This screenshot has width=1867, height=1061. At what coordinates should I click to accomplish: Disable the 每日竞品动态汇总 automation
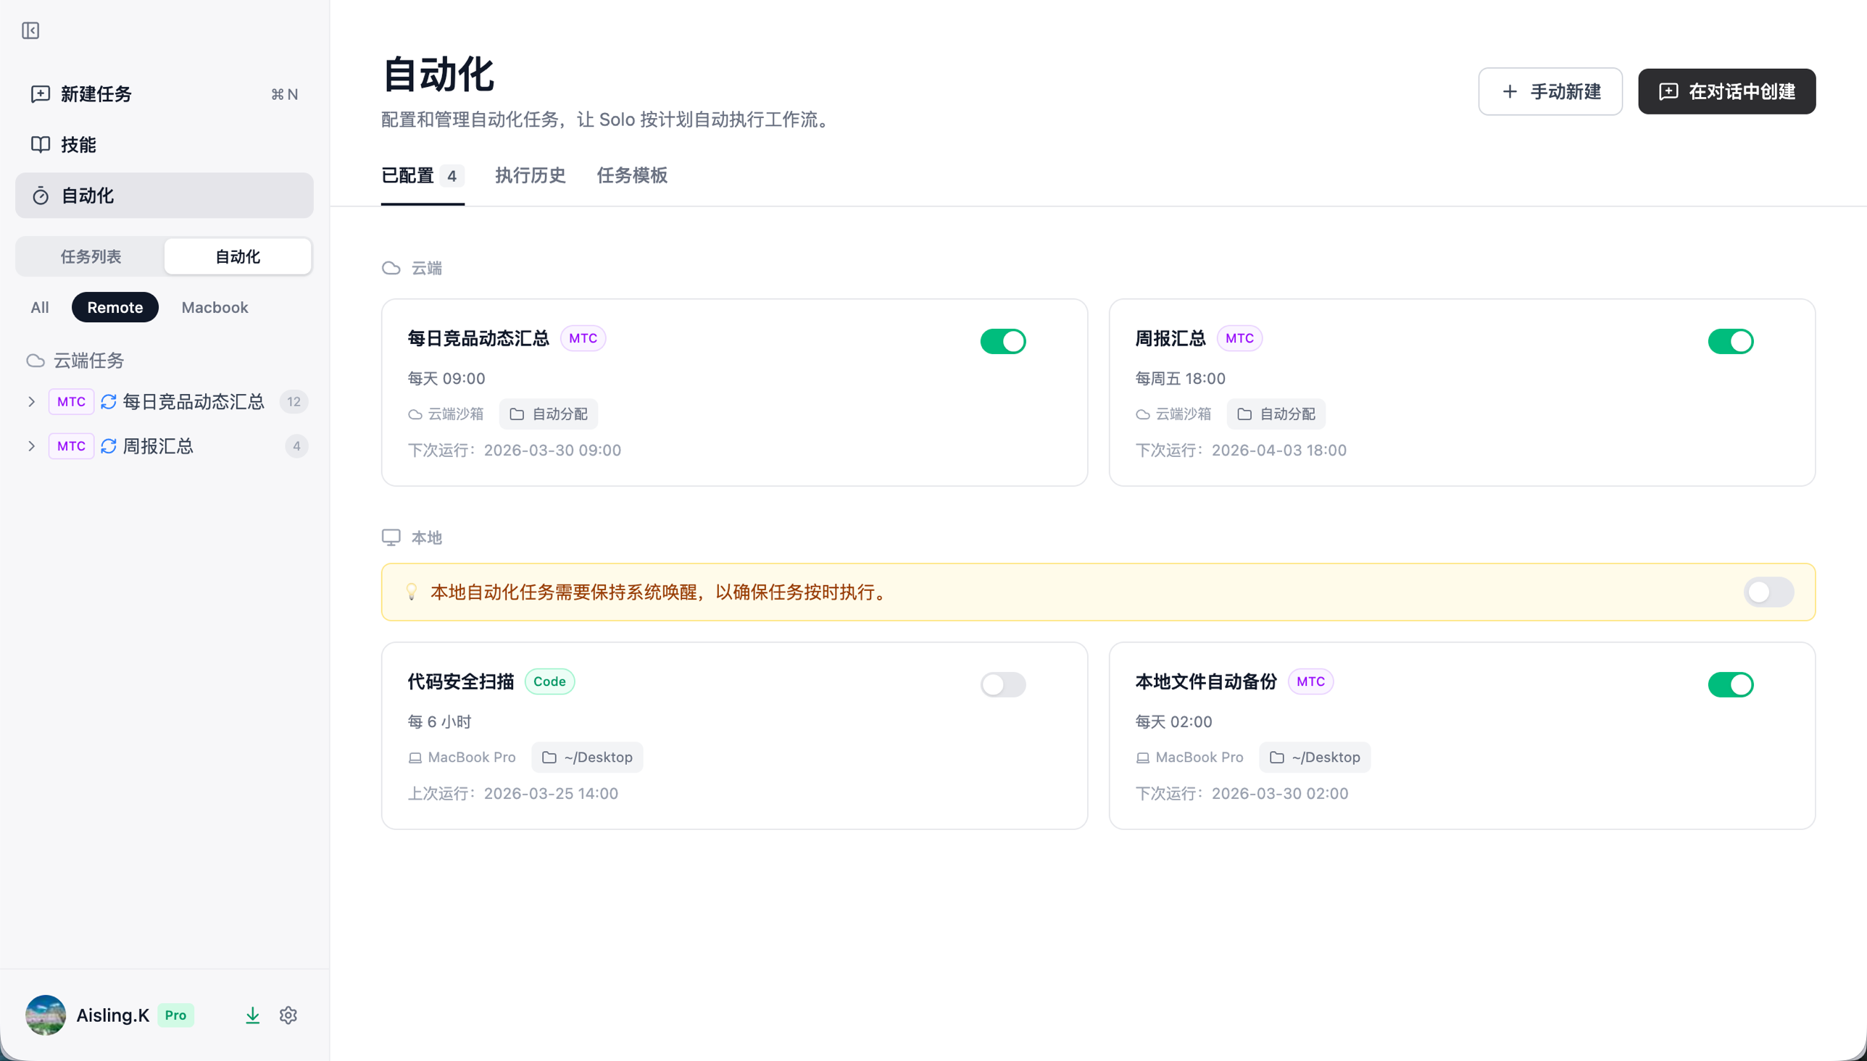(1002, 340)
